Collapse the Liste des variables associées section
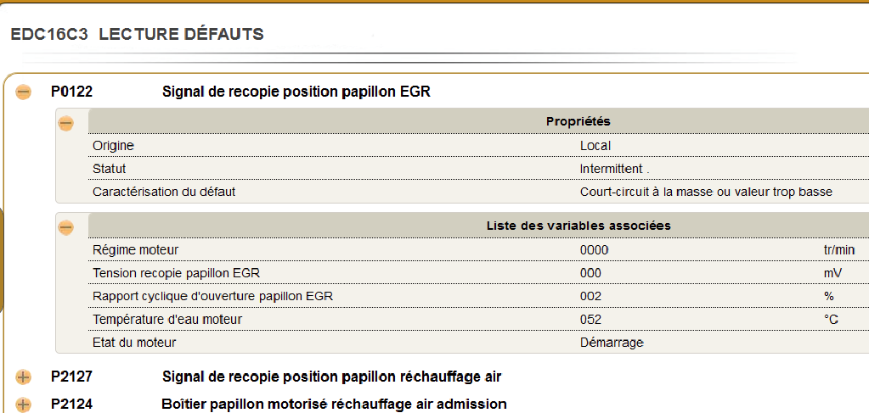Image resolution: width=869 pixels, height=413 pixels. (66, 227)
